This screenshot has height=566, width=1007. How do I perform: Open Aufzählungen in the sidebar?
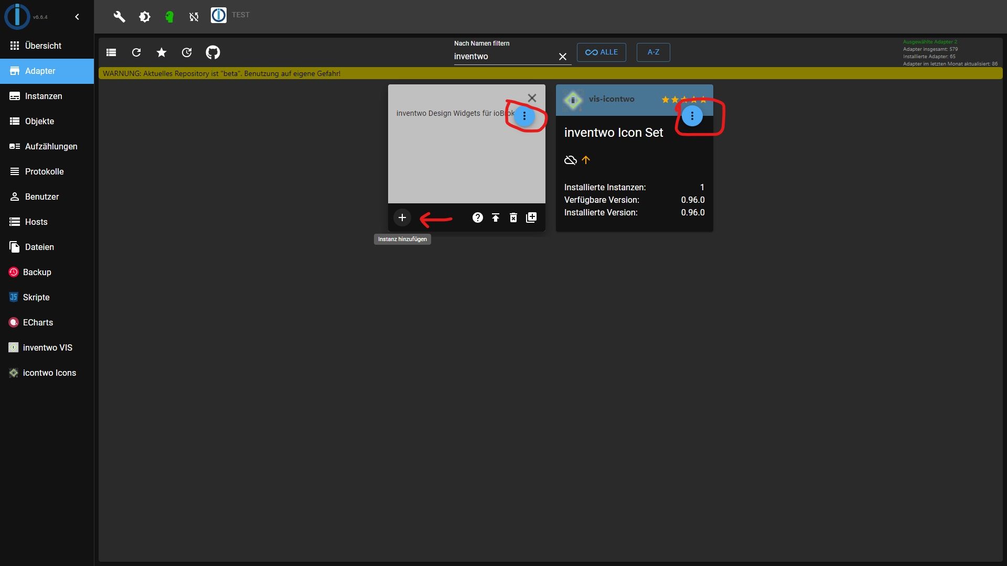tap(47, 146)
